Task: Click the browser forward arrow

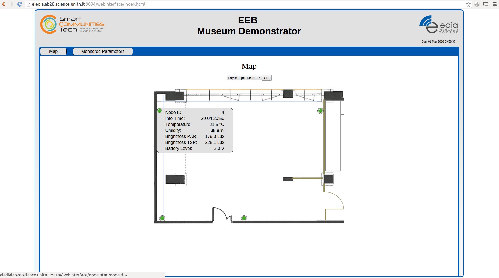Action: click(12, 4)
